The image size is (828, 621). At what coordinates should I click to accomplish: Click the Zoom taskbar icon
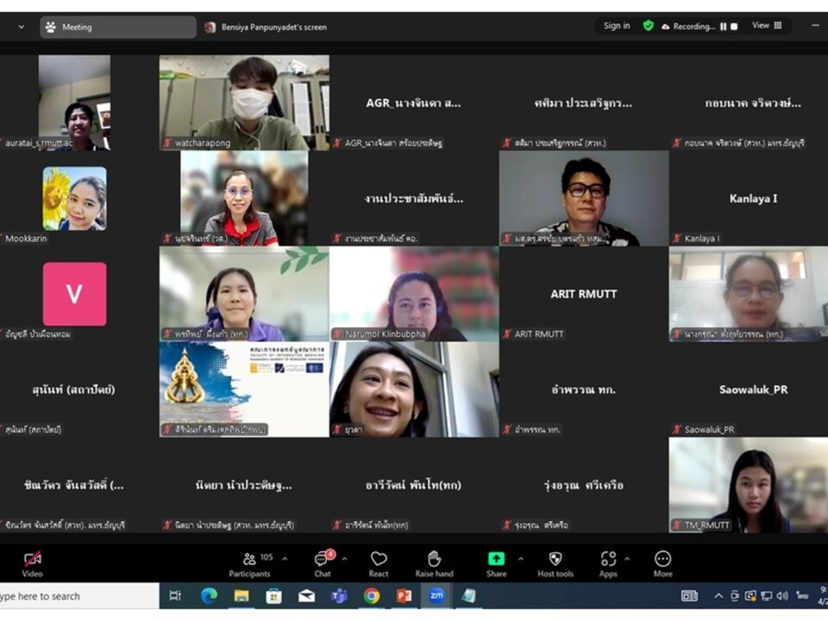coord(436,596)
